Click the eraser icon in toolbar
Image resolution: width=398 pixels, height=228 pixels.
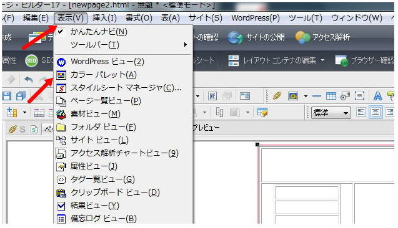coord(11,80)
